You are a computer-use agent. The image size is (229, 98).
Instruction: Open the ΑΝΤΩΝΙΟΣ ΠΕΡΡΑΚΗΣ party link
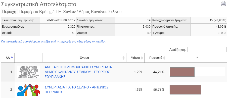[76, 89]
